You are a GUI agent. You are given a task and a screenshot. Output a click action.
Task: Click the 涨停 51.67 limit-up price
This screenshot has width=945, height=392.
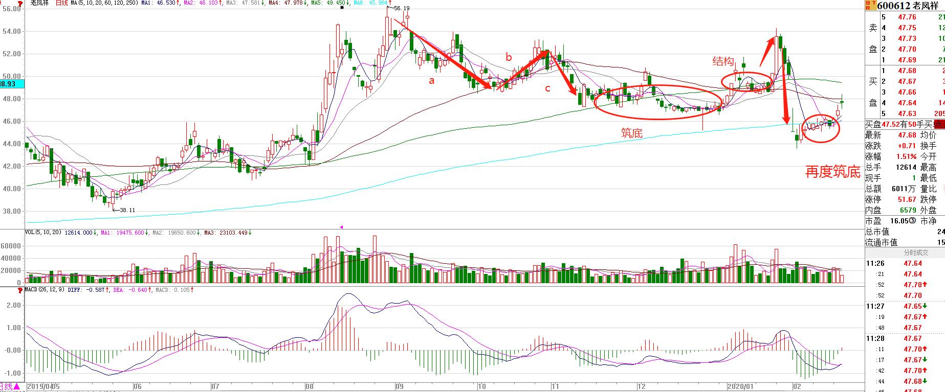(907, 199)
